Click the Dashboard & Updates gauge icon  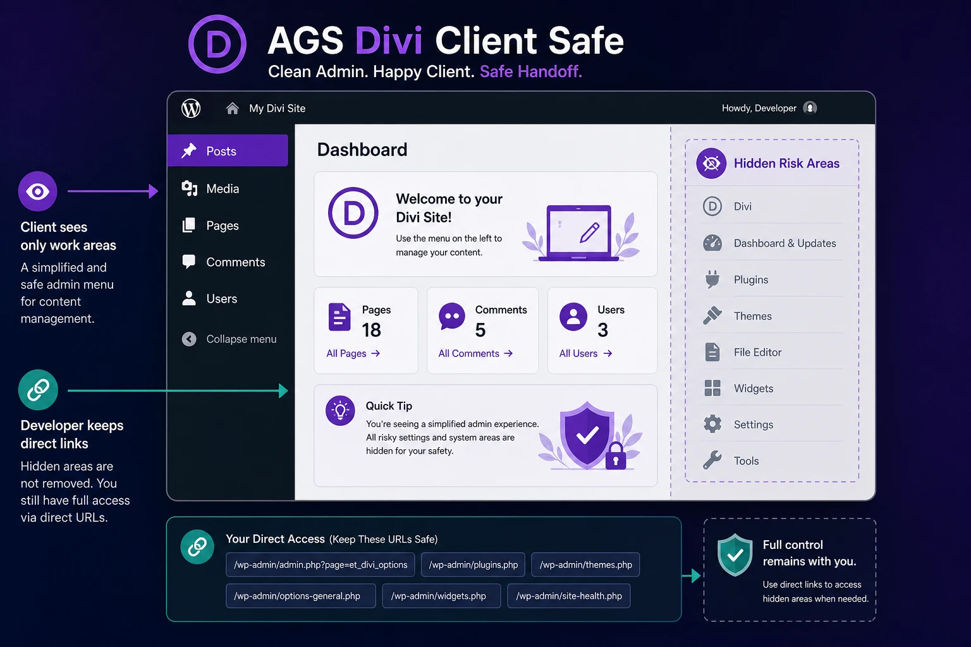[x=712, y=243]
